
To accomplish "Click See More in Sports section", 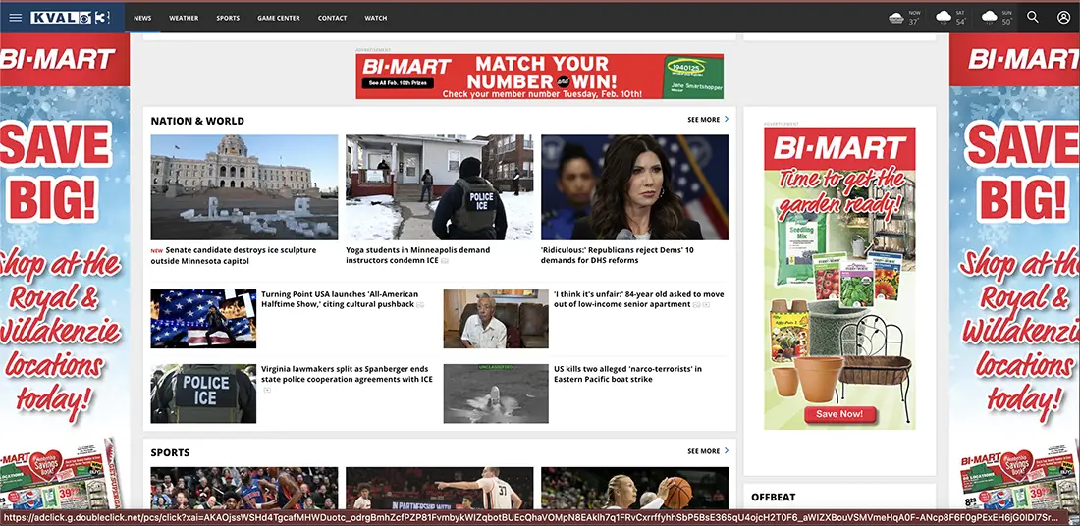I will 703,451.
